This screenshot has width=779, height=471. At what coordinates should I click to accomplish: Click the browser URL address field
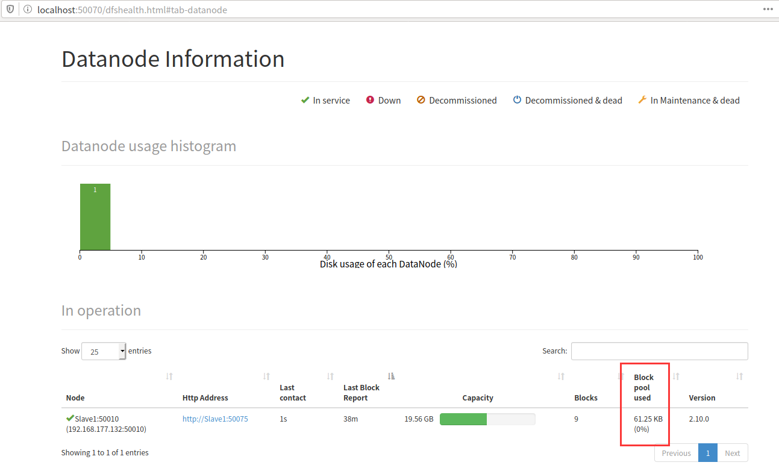pyautogui.click(x=386, y=10)
